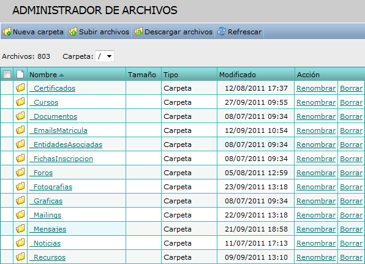Viewport: 365px width, 264px height.
Task: Click folder icon next to _Mailings
Action: coord(20,214)
